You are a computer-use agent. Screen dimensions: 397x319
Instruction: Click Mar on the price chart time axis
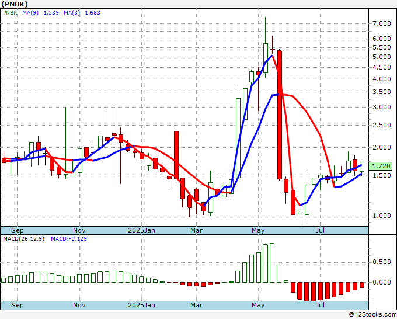click(x=197, y=230)
